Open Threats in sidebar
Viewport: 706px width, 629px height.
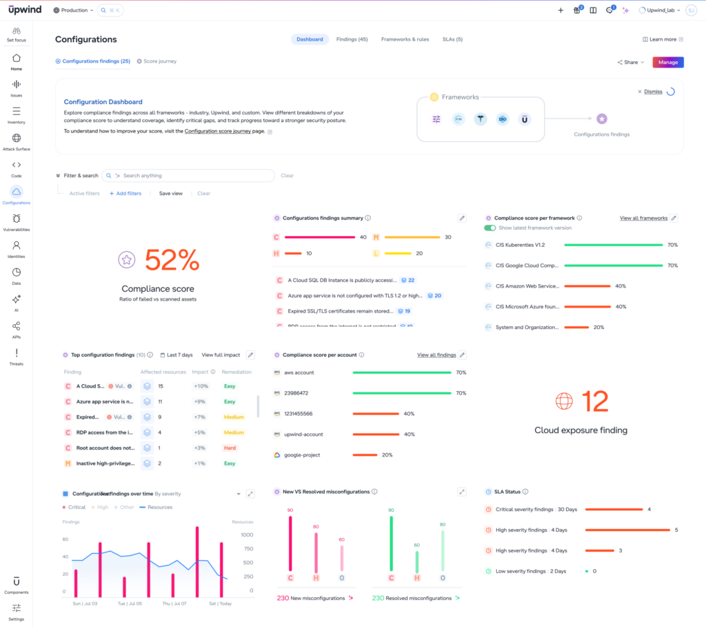17,357
